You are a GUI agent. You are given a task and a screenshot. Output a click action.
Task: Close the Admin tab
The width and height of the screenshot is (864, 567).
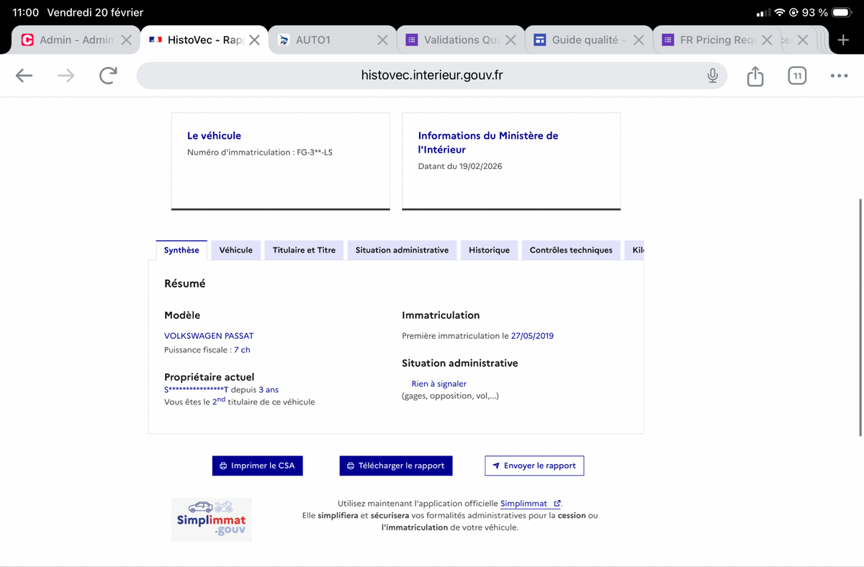click(126, 40)
